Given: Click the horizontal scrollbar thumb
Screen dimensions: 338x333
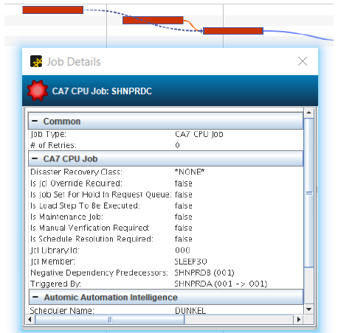Looking at the screenshot, I should coord(110,320).
